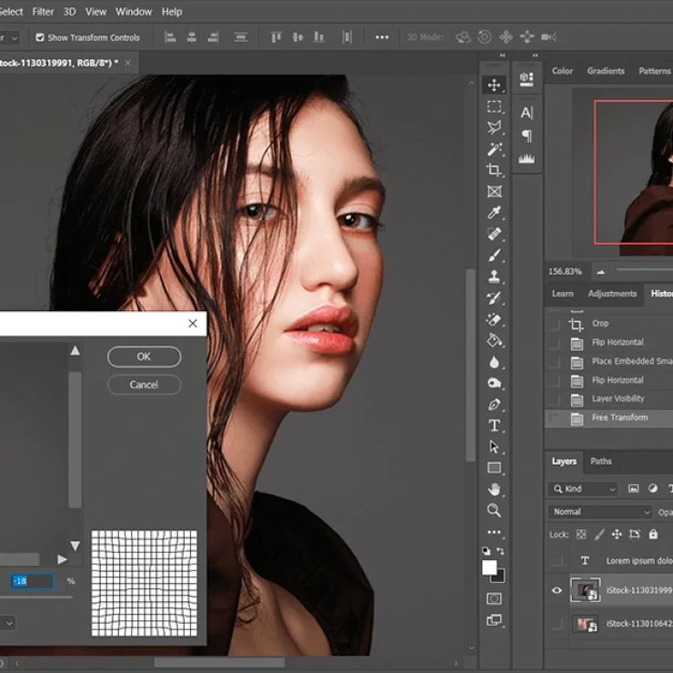Open the View menu
This screenshot has width=673, height=673.
pyautogui.click(x=95, y=12)
